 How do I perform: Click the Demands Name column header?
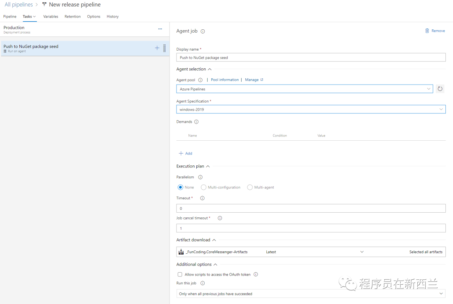[x=193, y=136]
